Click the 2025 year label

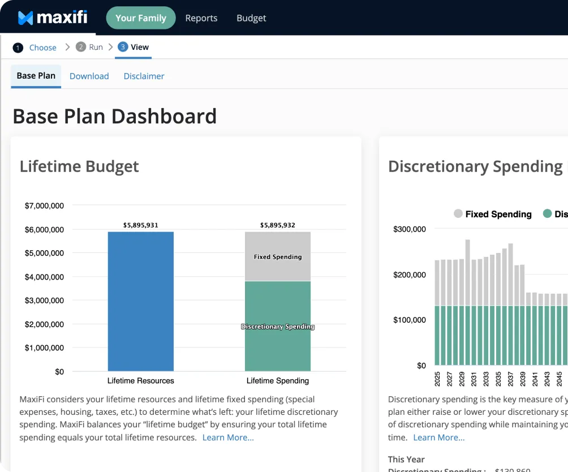[437, 379]
